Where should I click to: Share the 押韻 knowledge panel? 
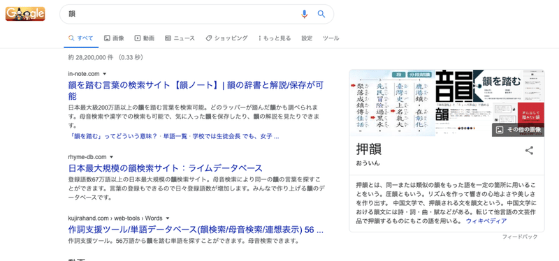tap(530, 151)
